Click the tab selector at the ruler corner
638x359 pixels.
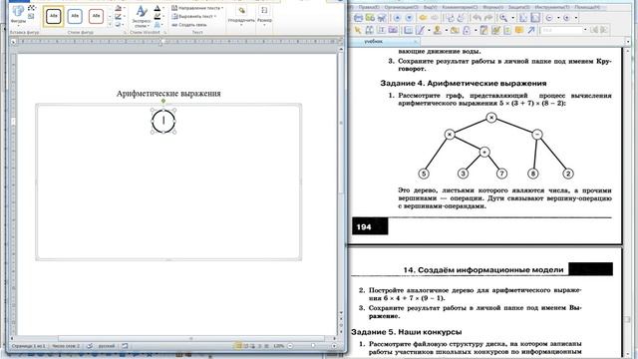click(x=13, y=42)
